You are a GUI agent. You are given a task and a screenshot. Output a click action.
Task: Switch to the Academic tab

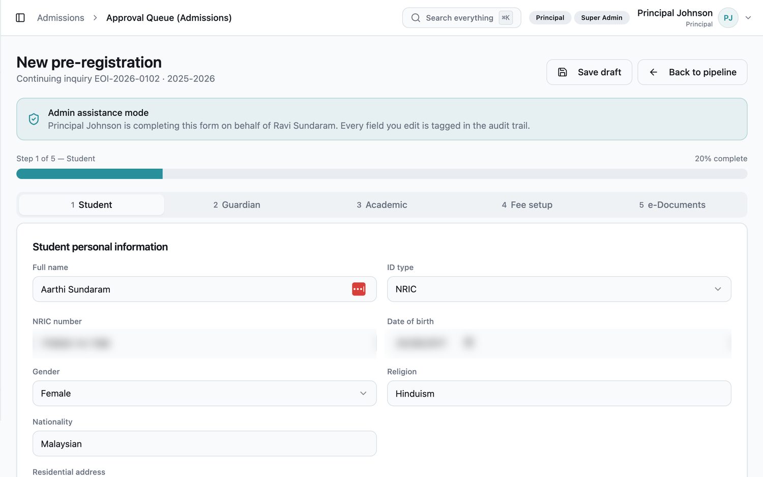(382, 205)
